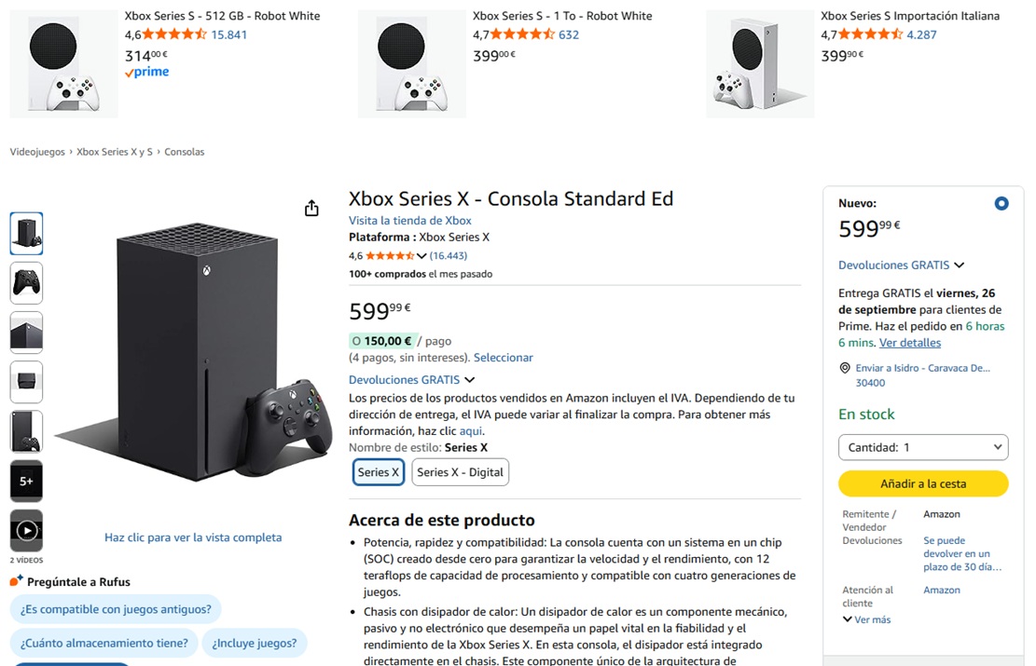Click the Xbox Series X star rating
Viewport: 1036px width, 666px height.
coord(390,256)
